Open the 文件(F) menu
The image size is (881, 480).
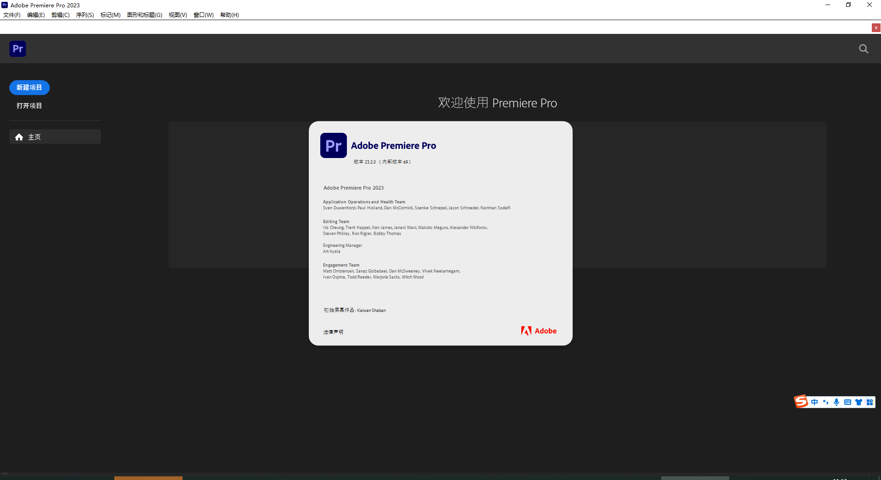11,15
